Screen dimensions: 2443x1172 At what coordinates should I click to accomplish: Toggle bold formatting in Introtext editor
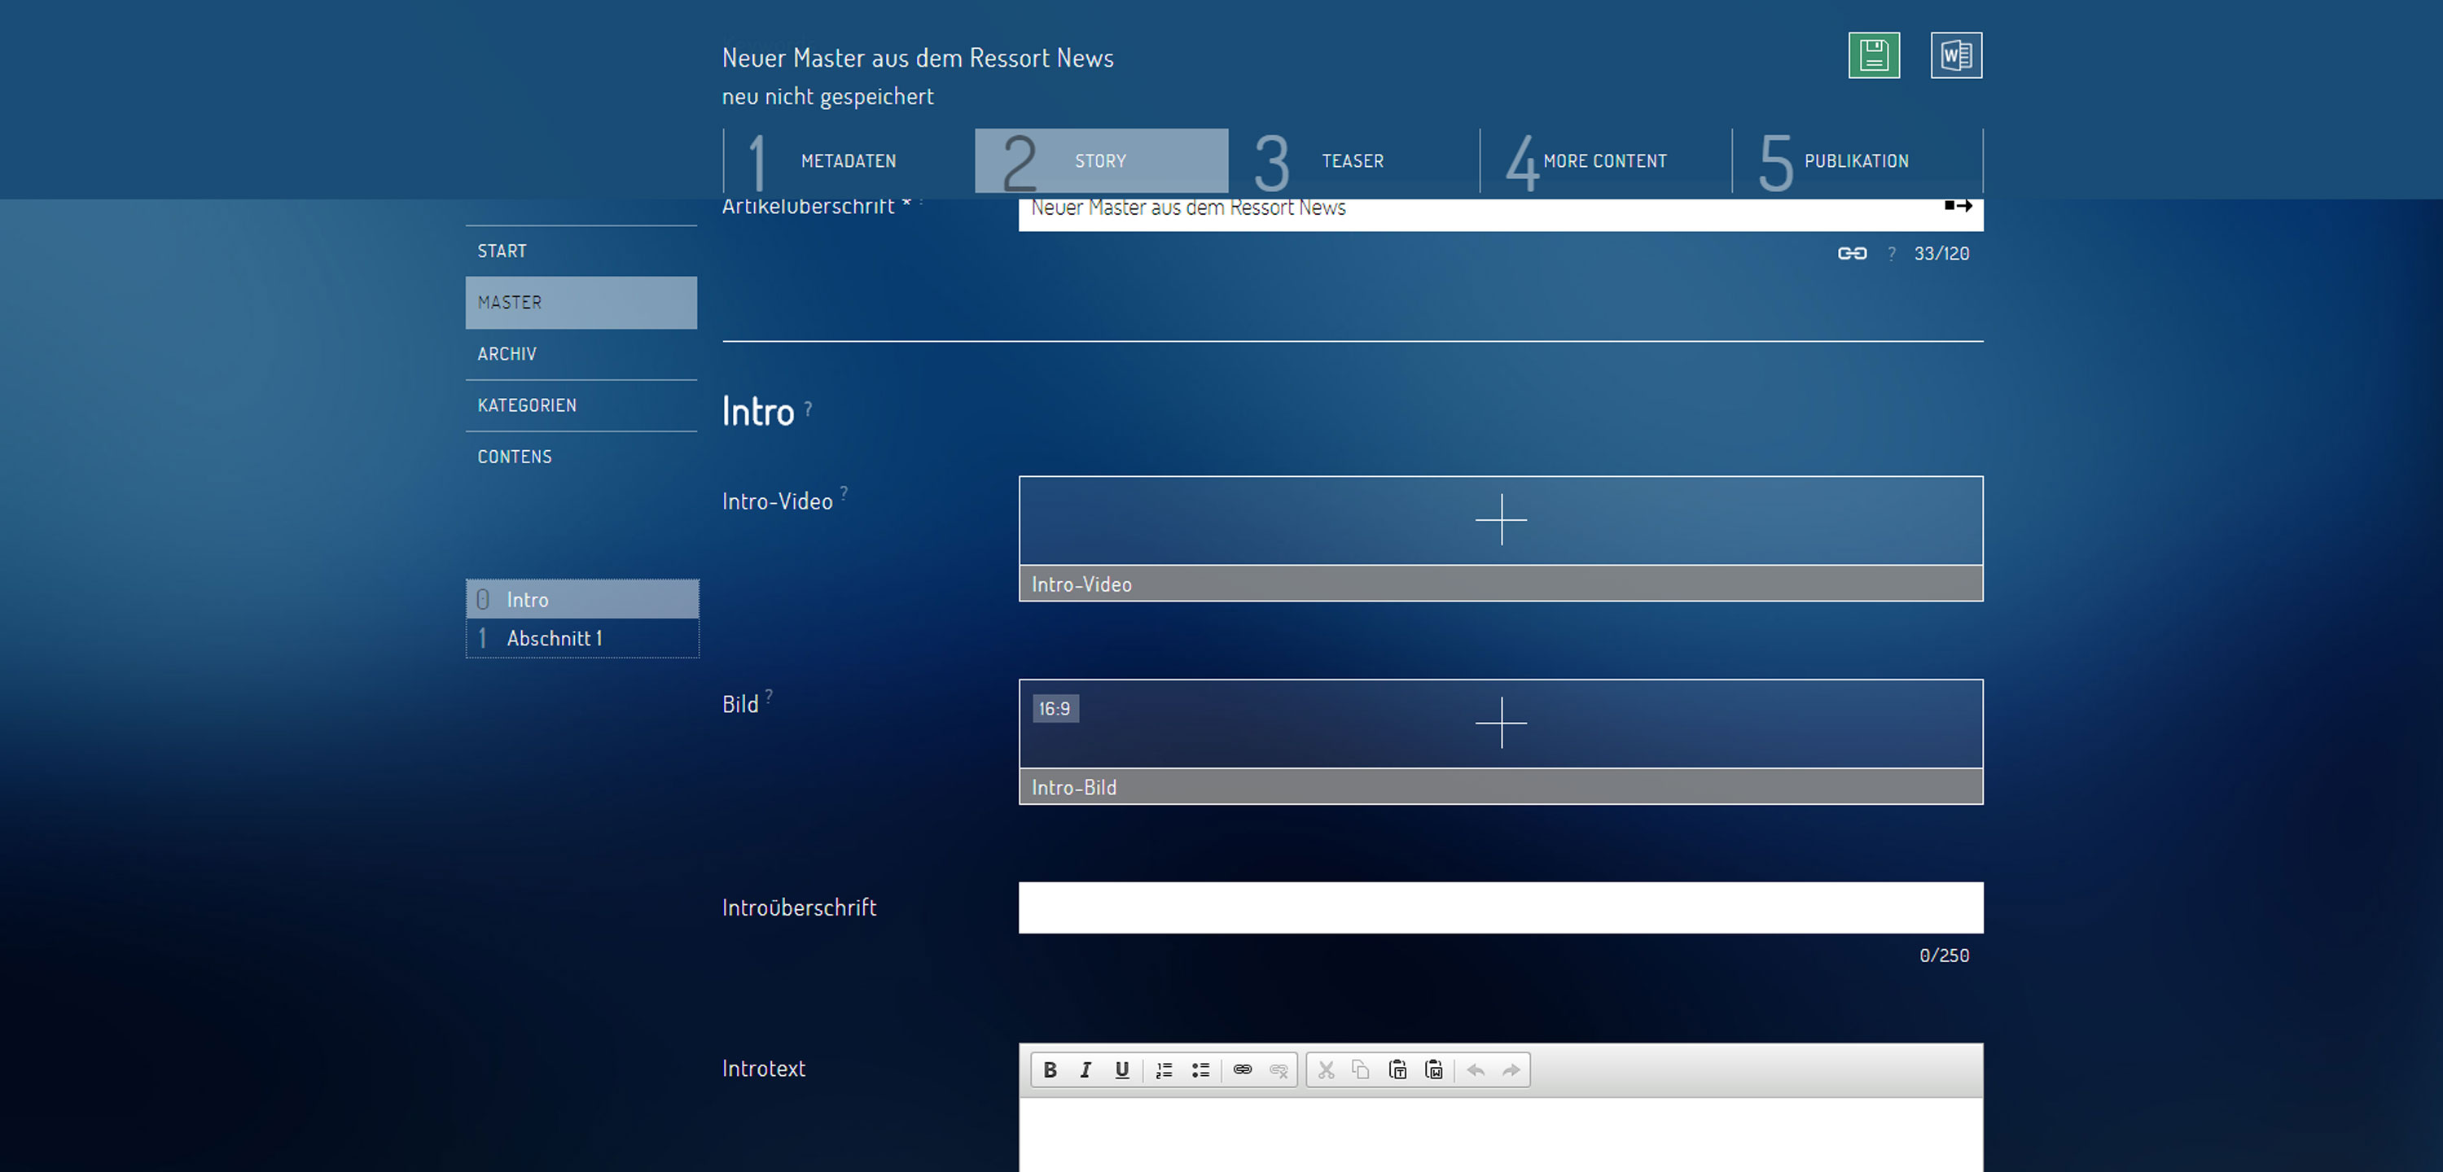click(x=1050, y=1069)
